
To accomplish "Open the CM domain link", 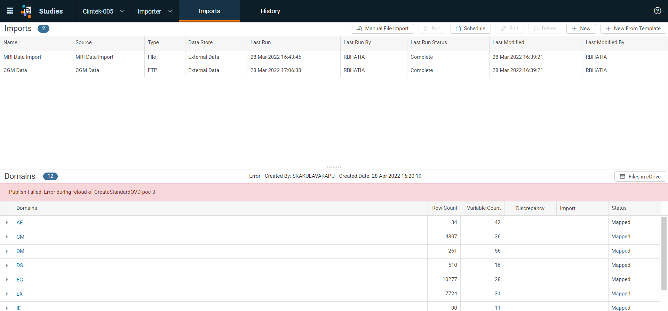I will click(21, 237).
